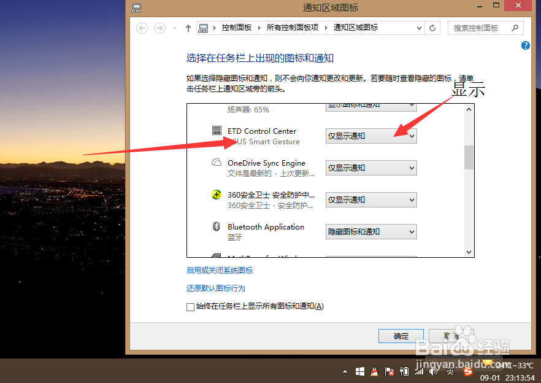This screenshot has width=541, height=383.
Task: Click the Sogou S input method icon
Action: coord(468,371)
